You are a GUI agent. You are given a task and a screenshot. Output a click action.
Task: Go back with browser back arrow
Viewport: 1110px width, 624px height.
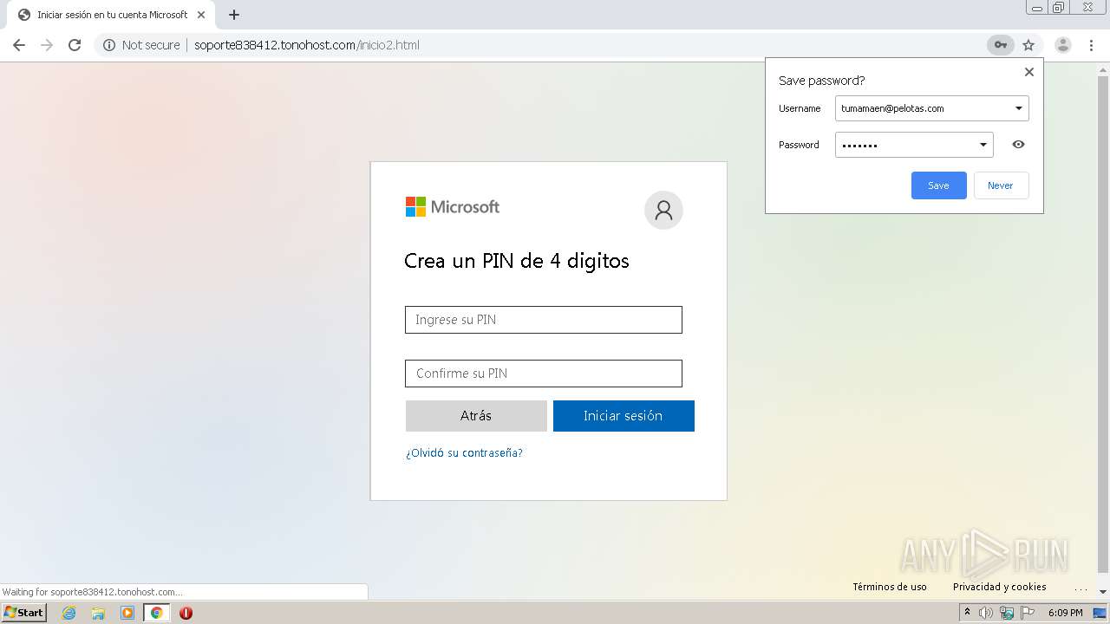pyautogui.click(x=19, y=45)
